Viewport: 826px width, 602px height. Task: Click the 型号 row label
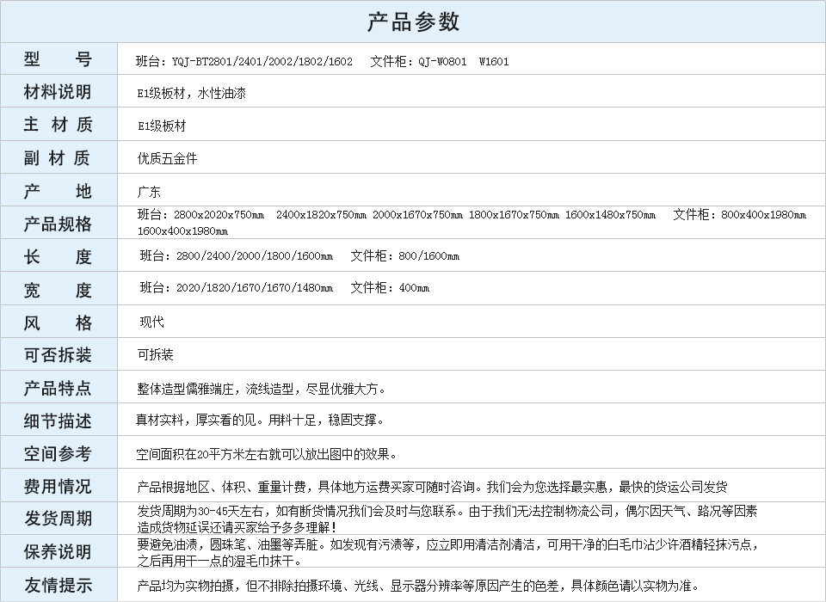tap(58, 59)
